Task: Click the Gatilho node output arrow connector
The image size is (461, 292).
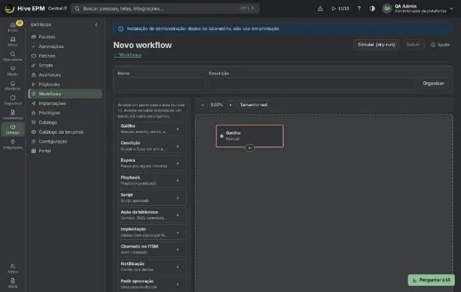Action: pyautogui.click(x=249, y=148)
